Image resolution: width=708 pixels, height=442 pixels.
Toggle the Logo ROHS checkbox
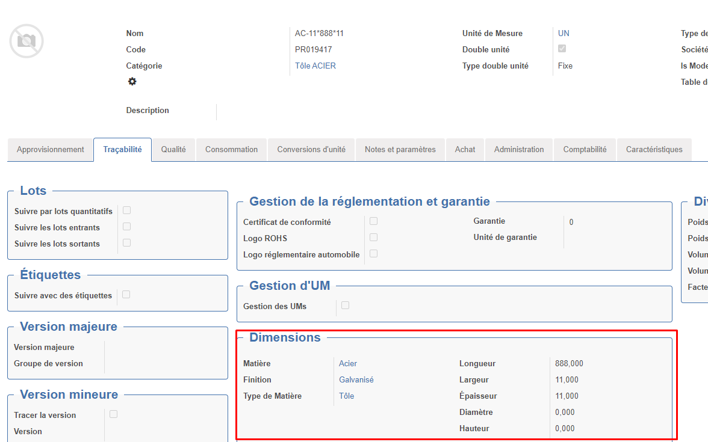pos(373,238)
